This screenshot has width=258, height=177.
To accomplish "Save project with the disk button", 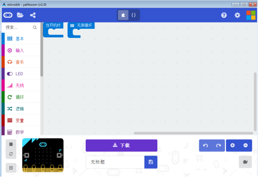I will (x=151, y=162).
